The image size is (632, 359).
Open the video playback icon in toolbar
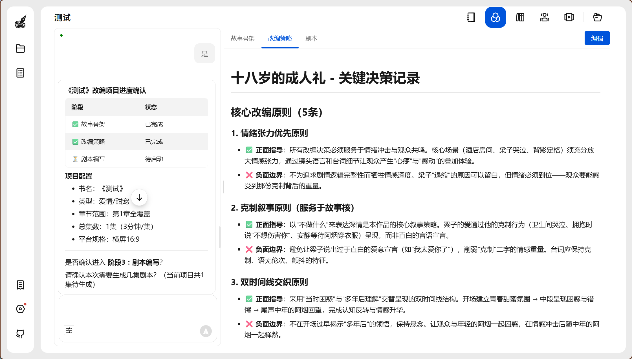pyautogui.click(x=569, y=17)
